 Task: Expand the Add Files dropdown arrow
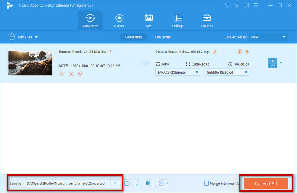click(x=36, y=37)
